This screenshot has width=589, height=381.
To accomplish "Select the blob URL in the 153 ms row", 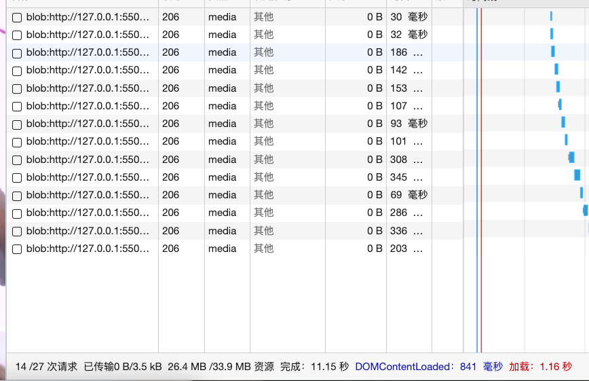I will pyautogui.click(x=87, y=88).
